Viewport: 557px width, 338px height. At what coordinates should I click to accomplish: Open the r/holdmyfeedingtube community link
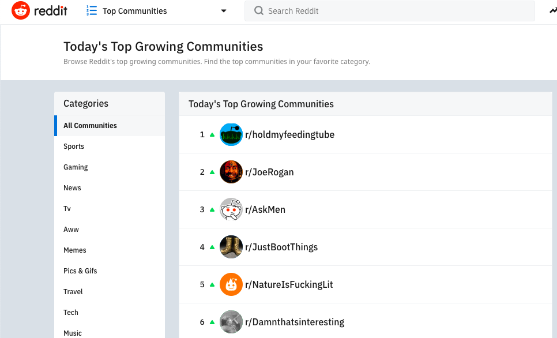289,134
